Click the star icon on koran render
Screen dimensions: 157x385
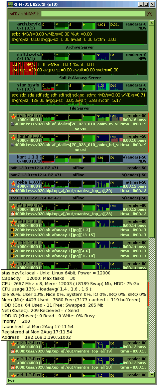pos(13,137)
